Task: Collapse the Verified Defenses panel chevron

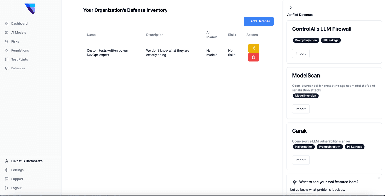Action: (291, 7)
